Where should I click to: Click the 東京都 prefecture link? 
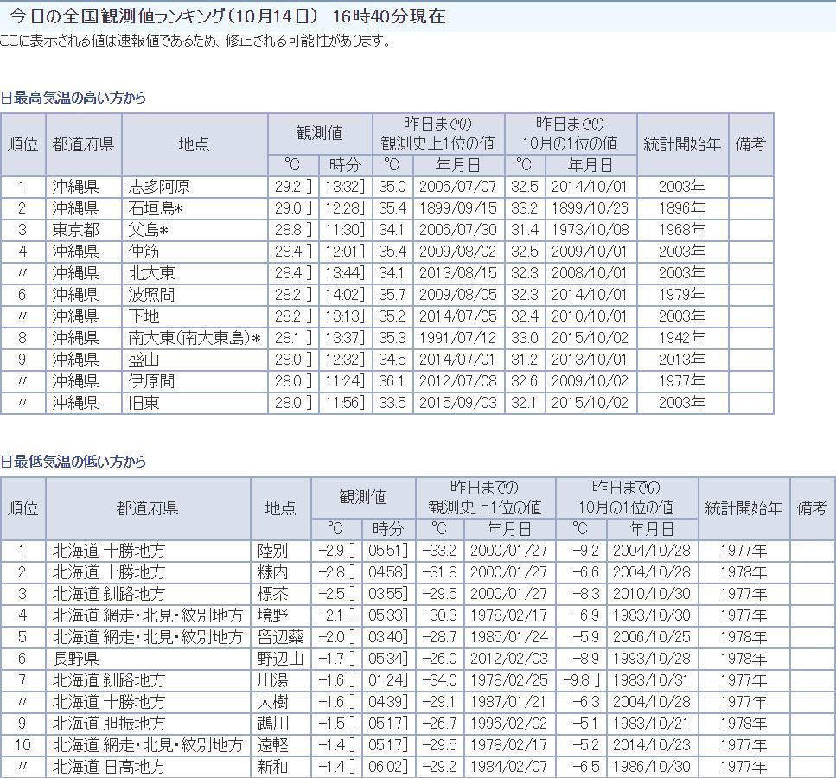coord(75,230)
